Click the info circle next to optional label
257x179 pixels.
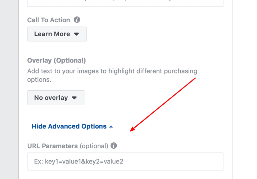(114, 146)
